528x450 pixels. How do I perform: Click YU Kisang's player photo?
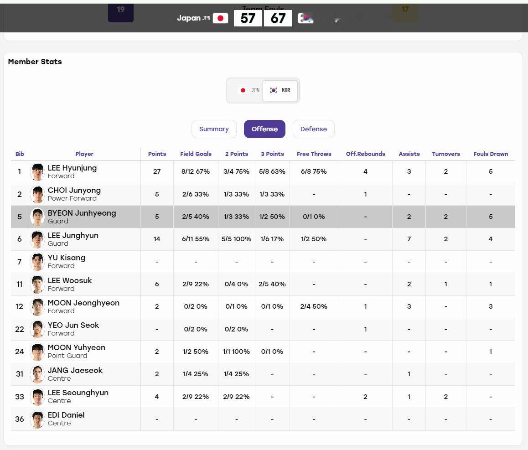37,262
